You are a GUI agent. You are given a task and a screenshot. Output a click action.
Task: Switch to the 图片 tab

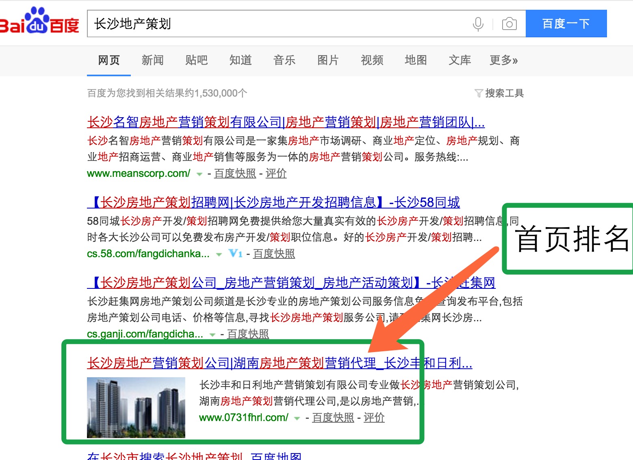(328, 60)
